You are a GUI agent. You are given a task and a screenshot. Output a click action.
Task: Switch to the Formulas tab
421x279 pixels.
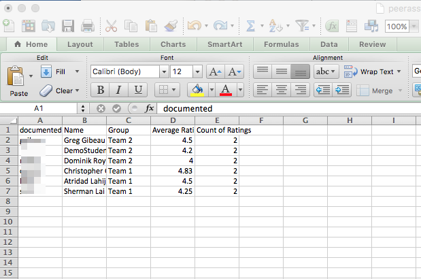click(281, 44)
